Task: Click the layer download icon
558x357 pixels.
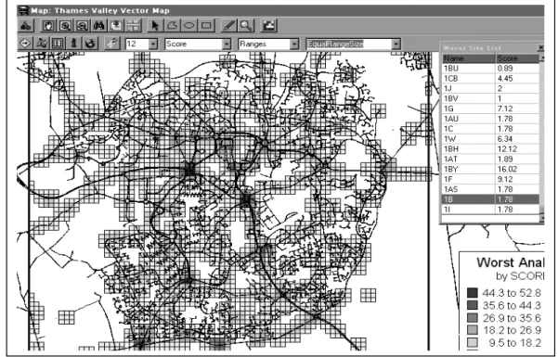Action: pos(116,26)
